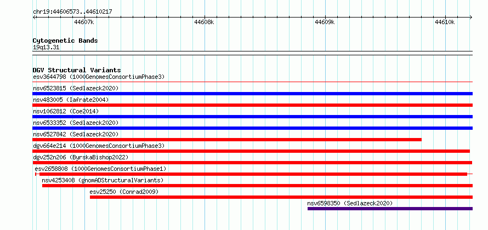
Task: Click the 44610k ruler tick label
Action: tap(445, 22)
